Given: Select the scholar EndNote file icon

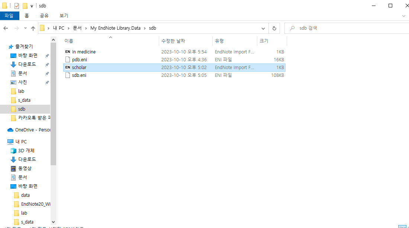Looking at the screenshot, I should 68,67.
